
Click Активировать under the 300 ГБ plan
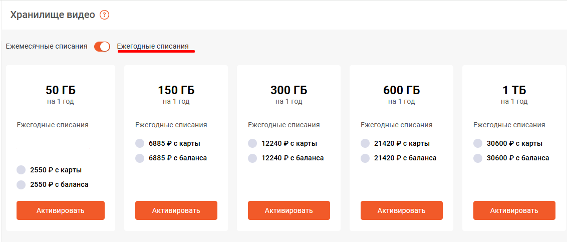[289, 210]
